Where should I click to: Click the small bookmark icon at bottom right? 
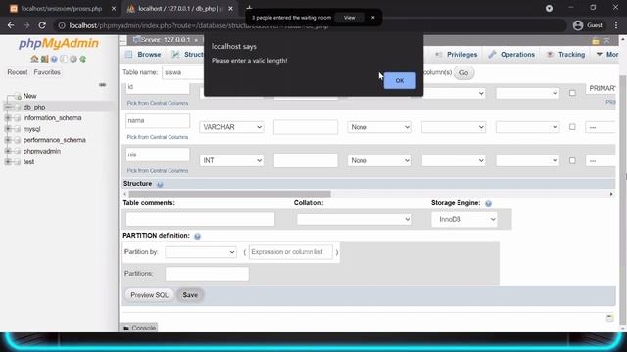pos(609,318)
